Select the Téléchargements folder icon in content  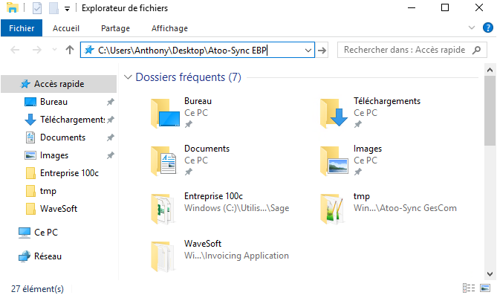coord(334,113)
